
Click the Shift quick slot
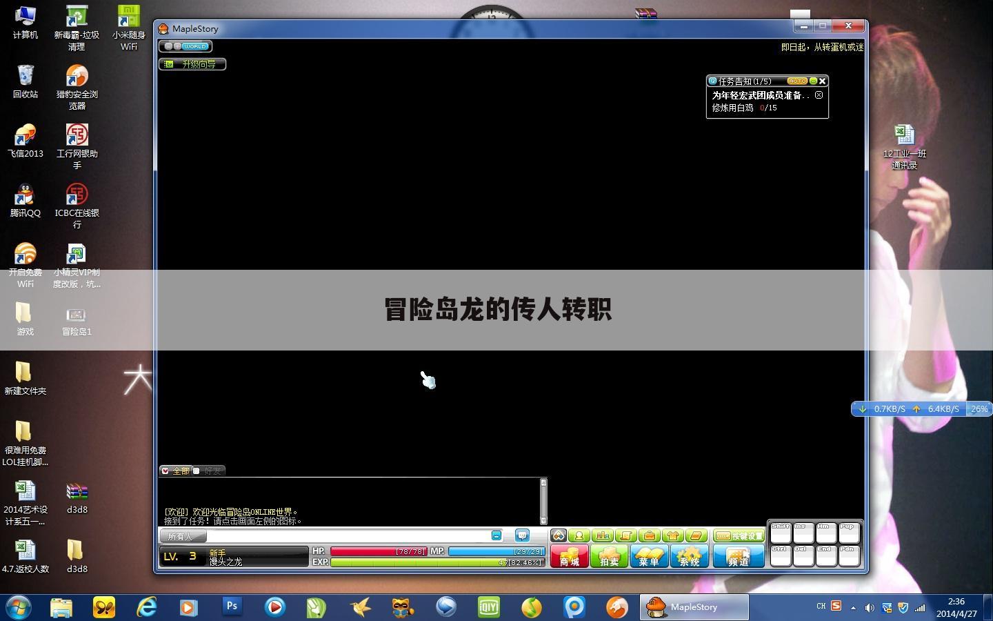tap(781, 533)
